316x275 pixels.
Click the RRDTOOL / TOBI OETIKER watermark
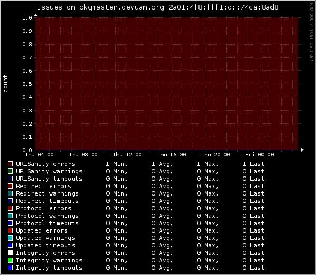(312, 32)
